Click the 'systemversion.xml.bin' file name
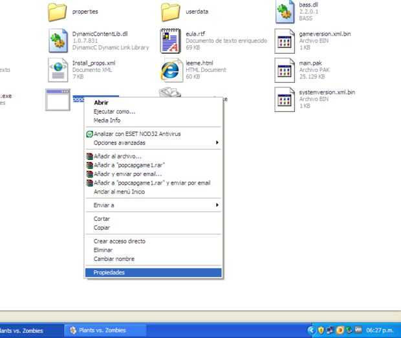 click(327, 92)
